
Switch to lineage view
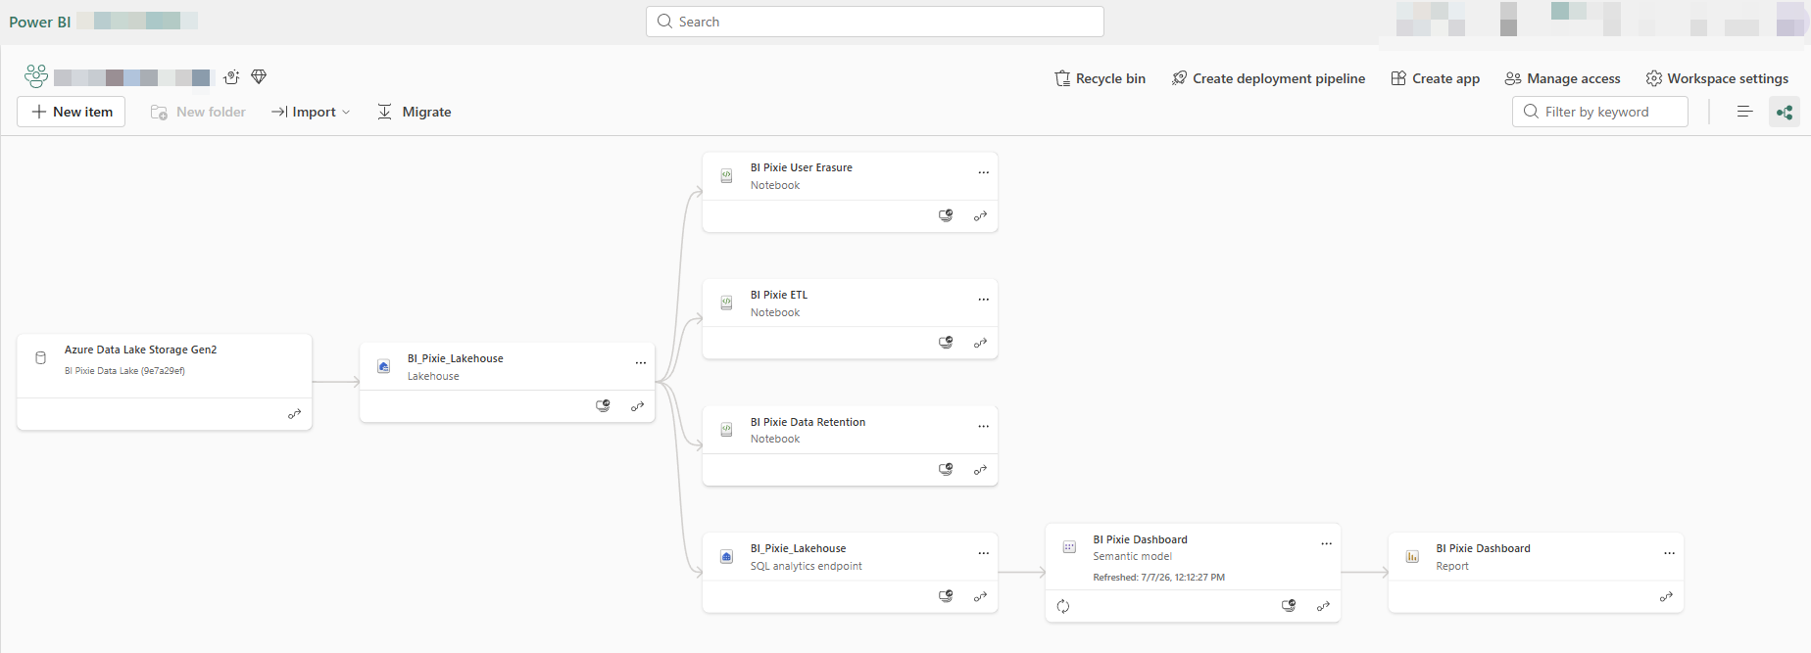click(x=1785, y=112)
